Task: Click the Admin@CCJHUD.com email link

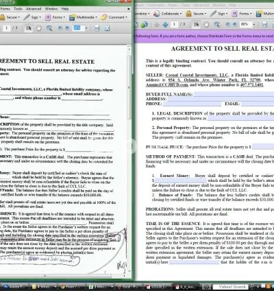Action: coord(167,84)
